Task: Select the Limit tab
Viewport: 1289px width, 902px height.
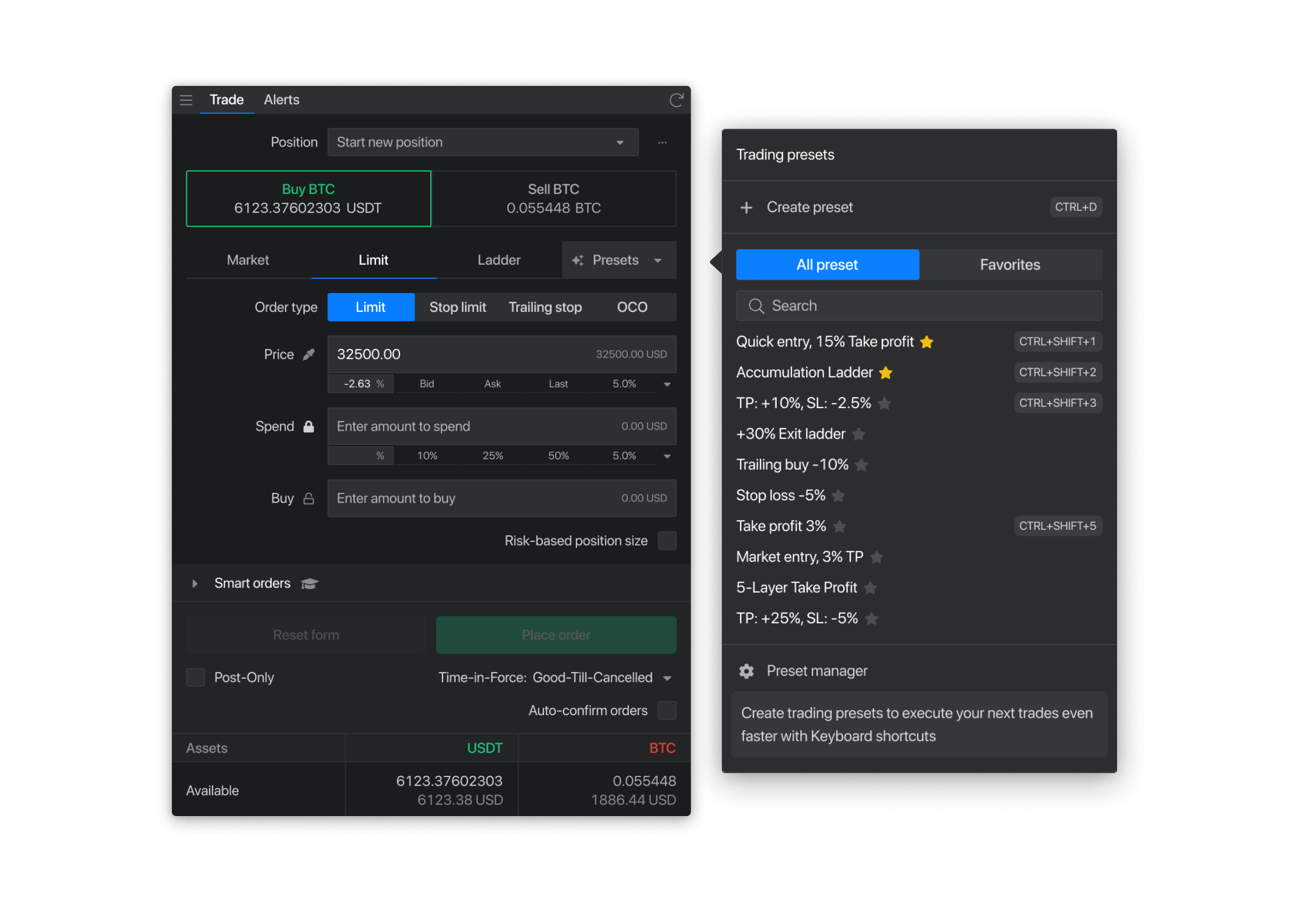Action: tap(373, 260)
